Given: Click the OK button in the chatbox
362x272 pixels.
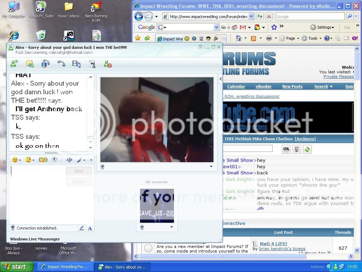Looking at the screenshot, I should coord(286,149).
